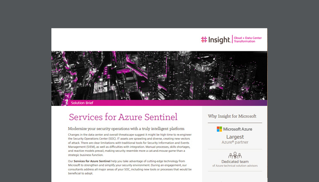This screenshot has height=182, width=319.
Task: Click the Microsoft four-square logo
Action: [219, 129]
